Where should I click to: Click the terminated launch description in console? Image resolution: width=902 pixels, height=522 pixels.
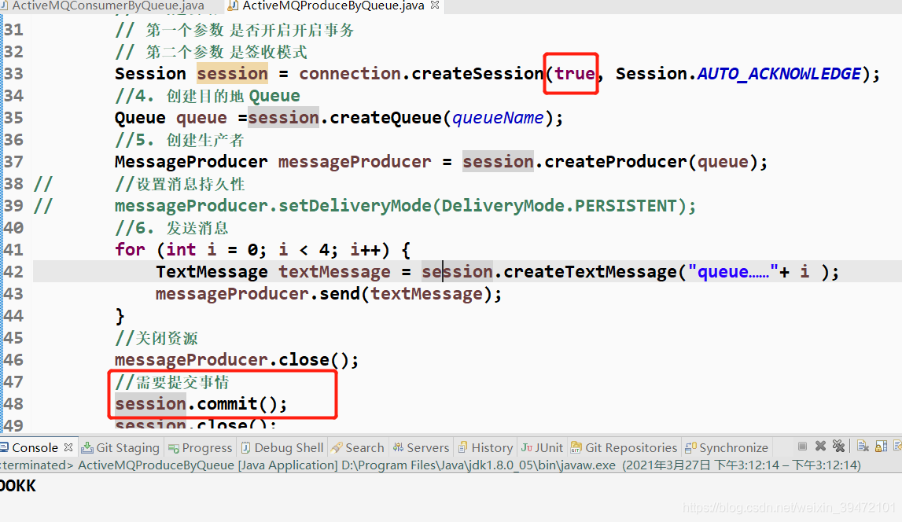point(430,465)
